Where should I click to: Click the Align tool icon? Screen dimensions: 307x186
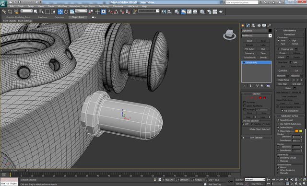(x=170, y=12)
